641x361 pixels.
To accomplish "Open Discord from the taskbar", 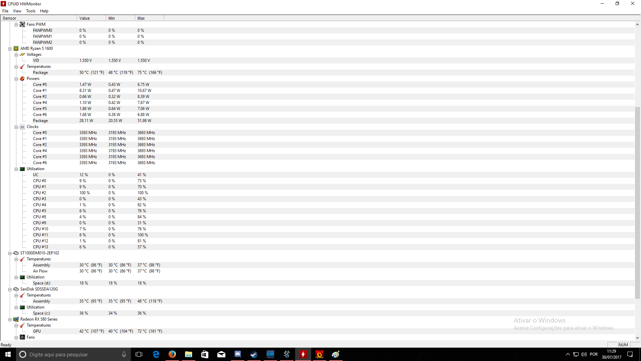I will (x=238, y=354).
